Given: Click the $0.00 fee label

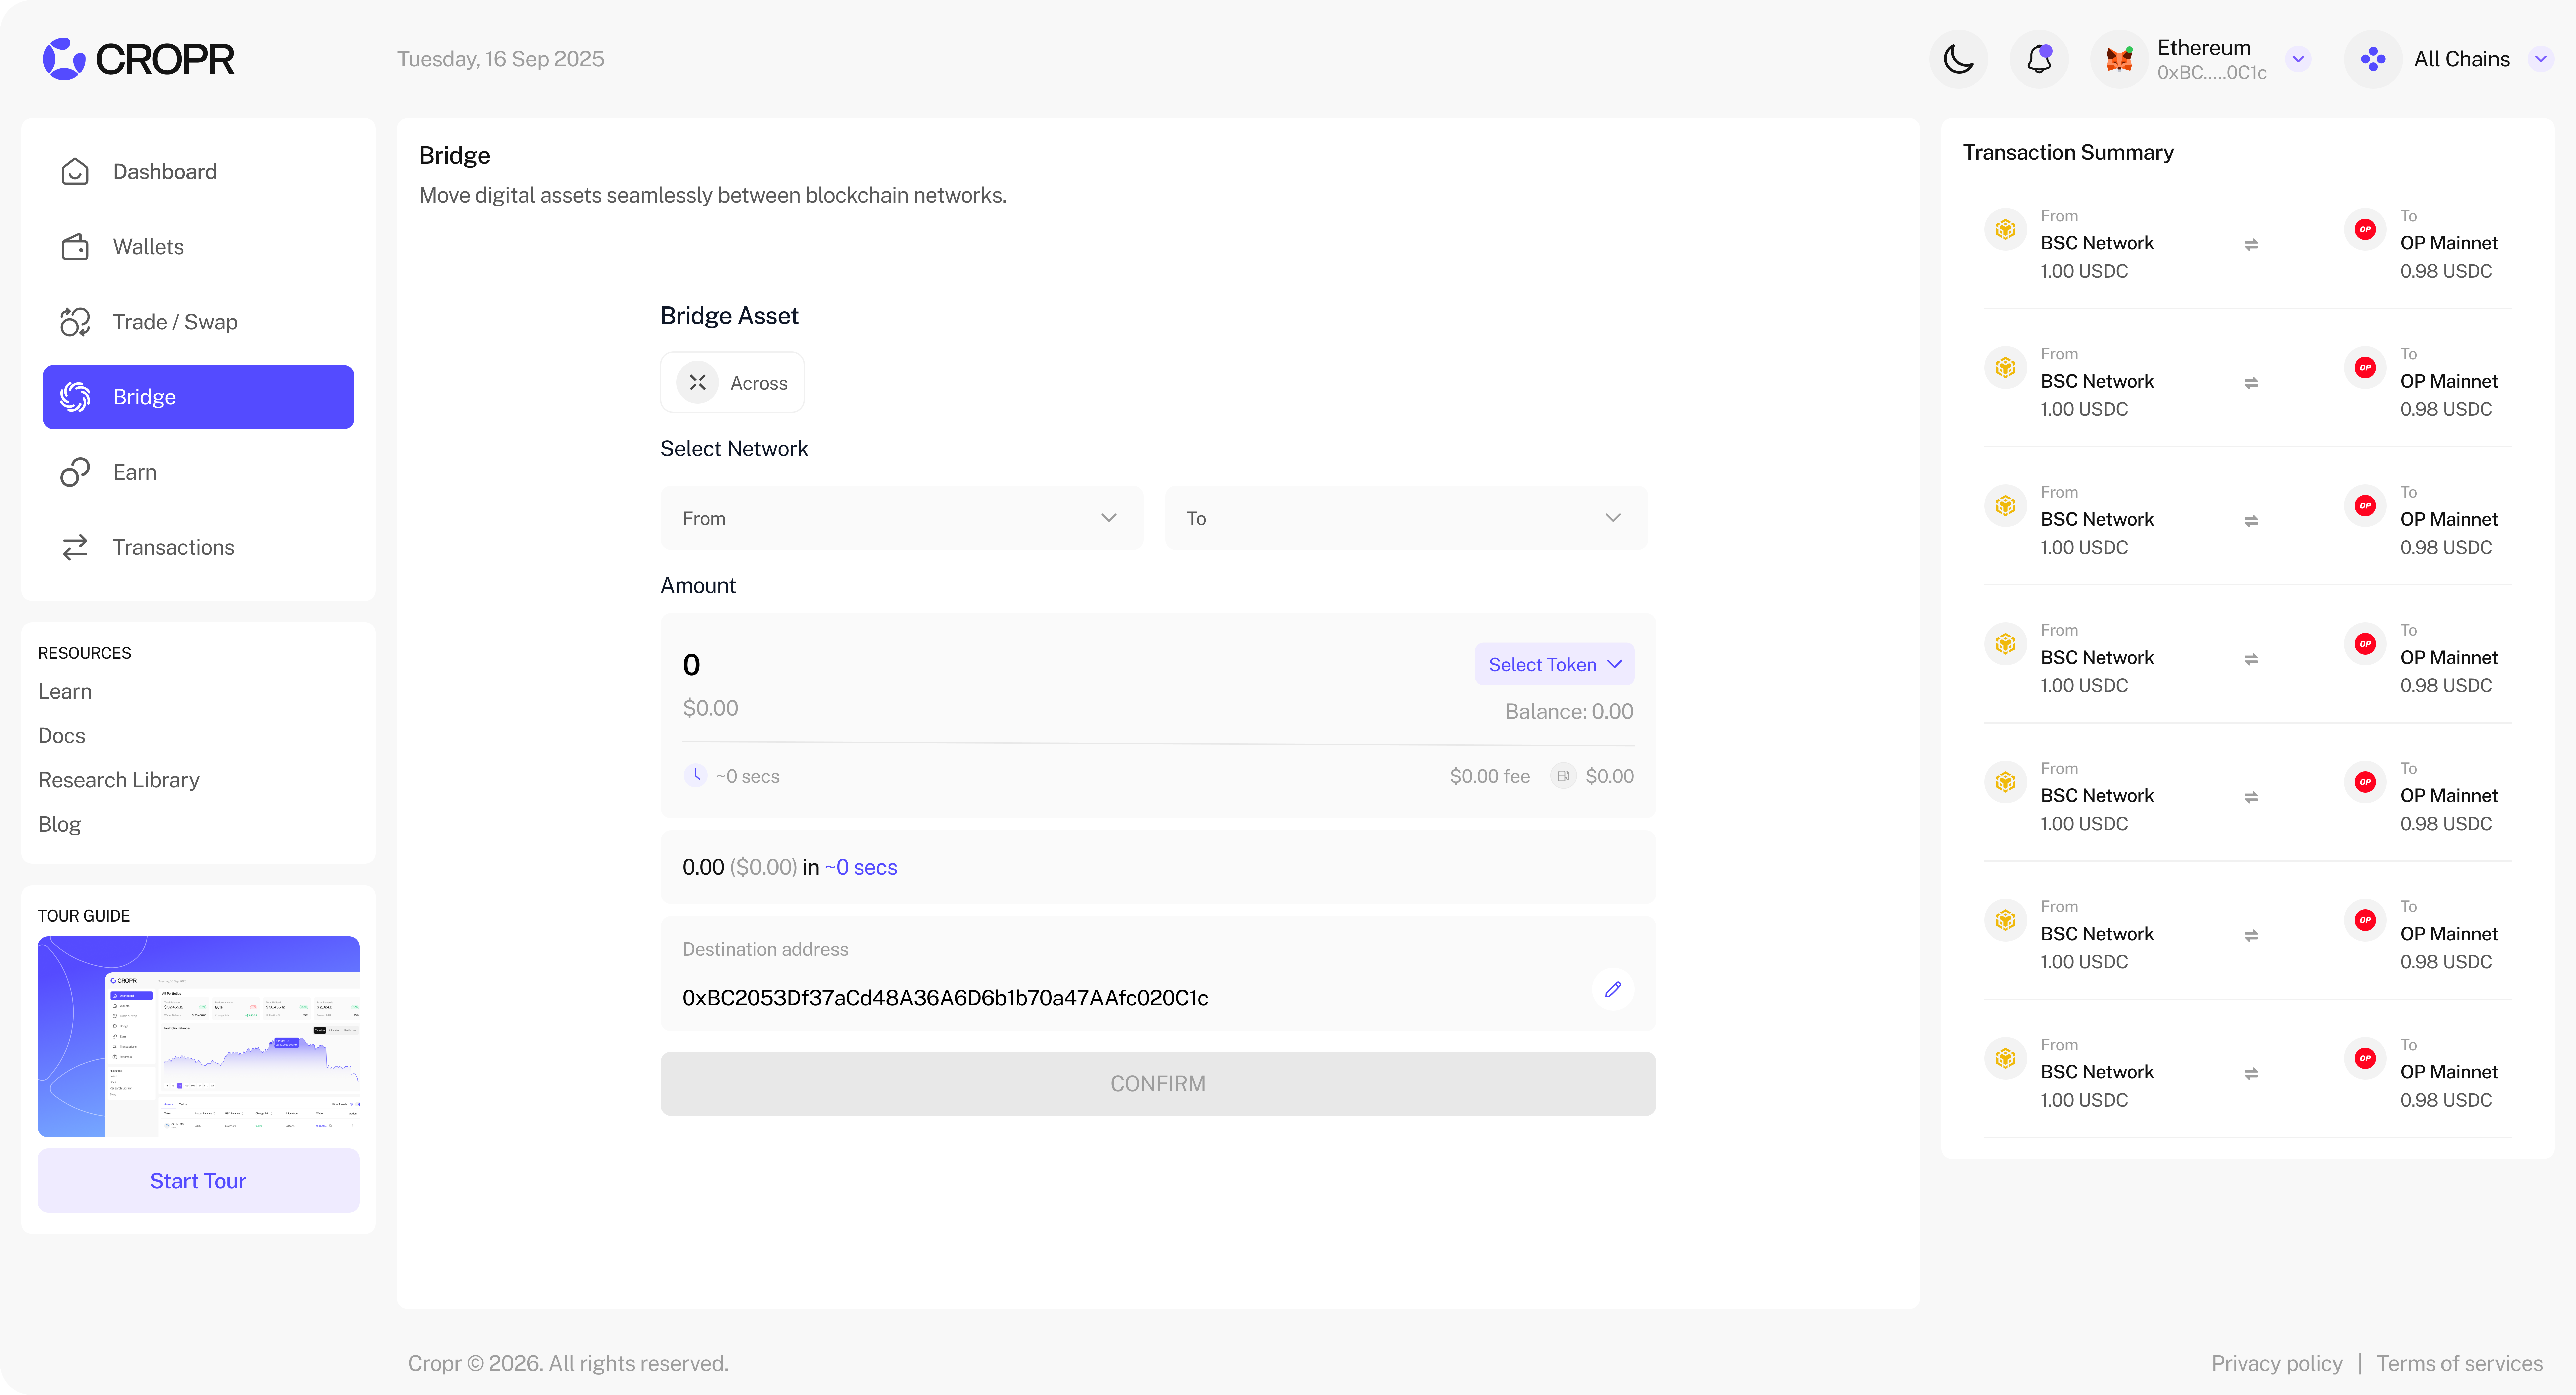Looking at the screenshot, I should point(1490,776).
